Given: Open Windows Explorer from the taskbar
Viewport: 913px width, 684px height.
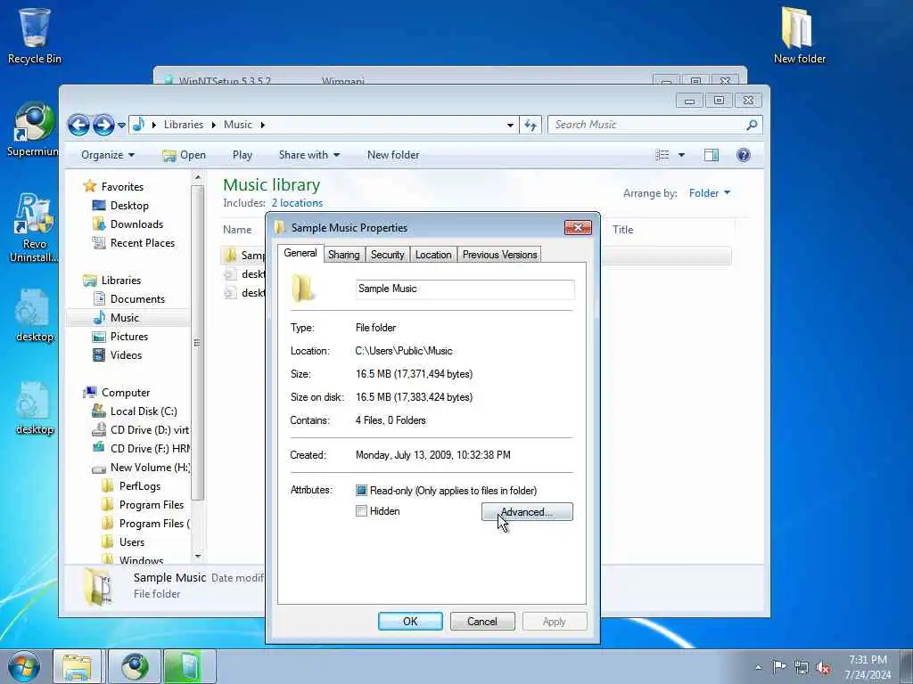Looking at the screenshot, I should click(77, 666).
